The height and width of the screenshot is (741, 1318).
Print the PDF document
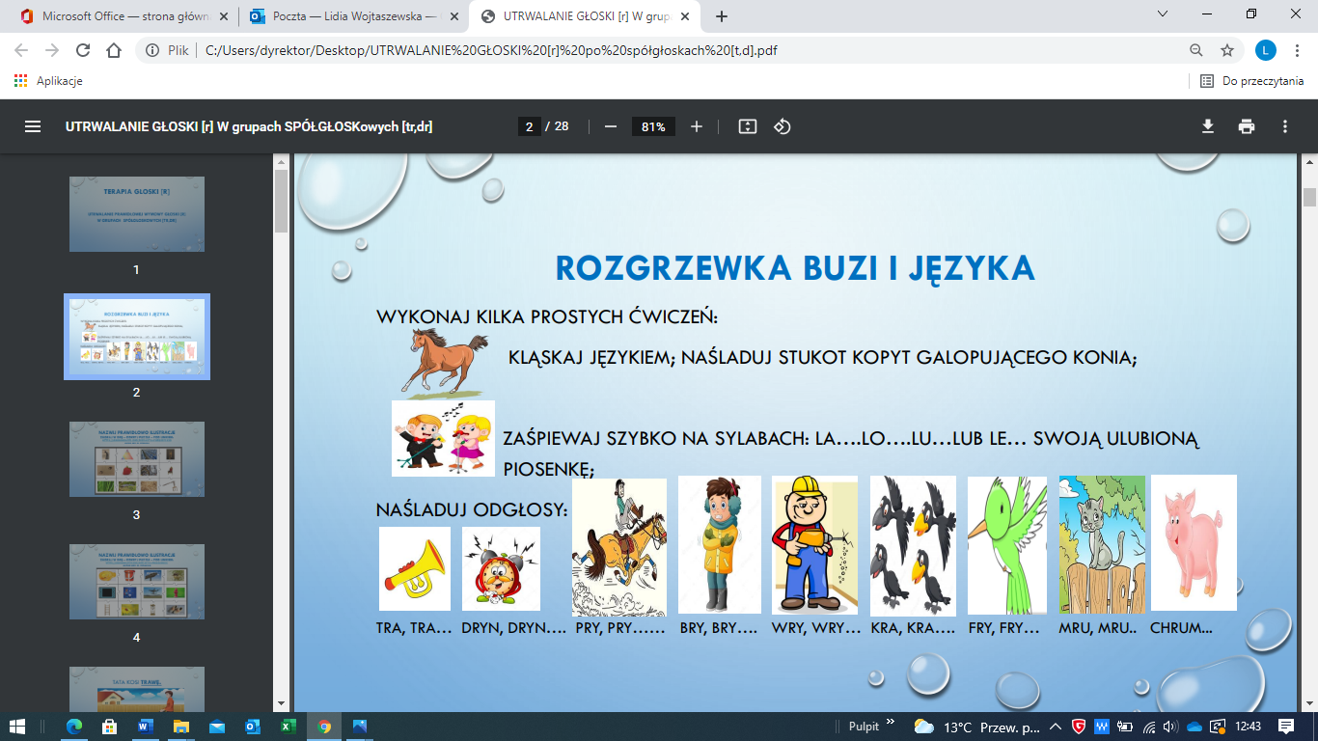(1249, 125)
